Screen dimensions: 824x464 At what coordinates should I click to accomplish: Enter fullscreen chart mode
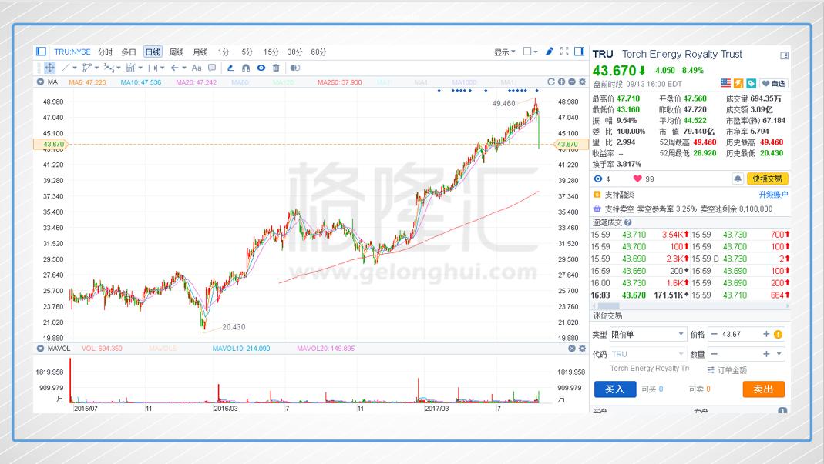click(x=564, y=52)
